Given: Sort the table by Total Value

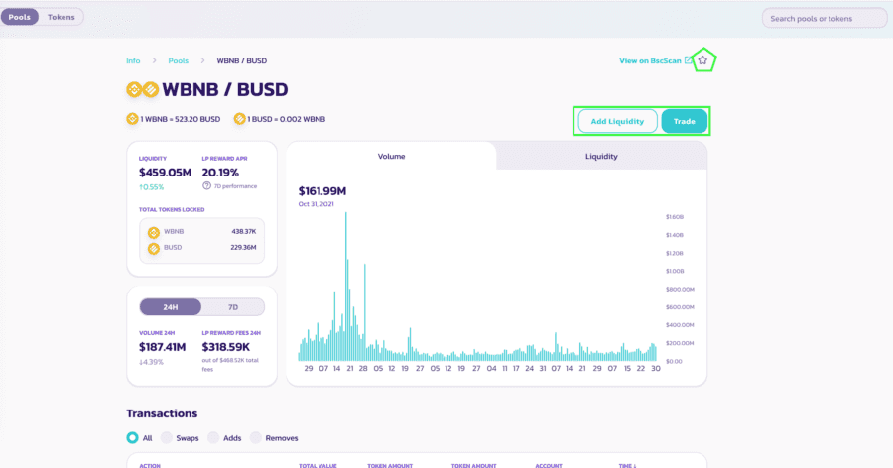Looking at the screenshot, I should [x=318, y=465].
